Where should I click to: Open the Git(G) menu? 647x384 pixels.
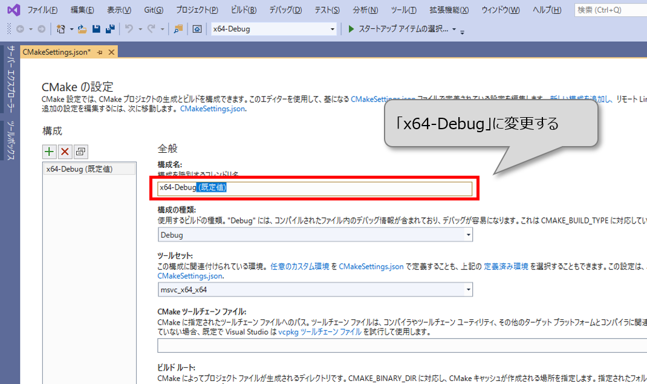(154, 10)
